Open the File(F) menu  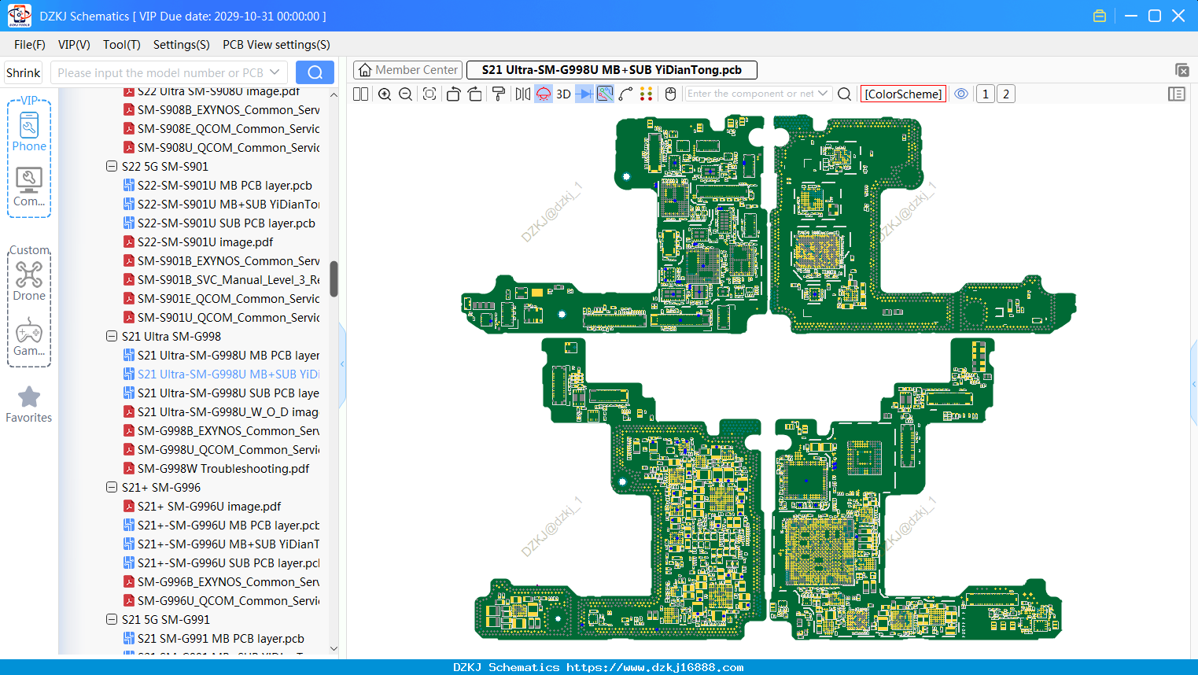[x=30, y=45]
